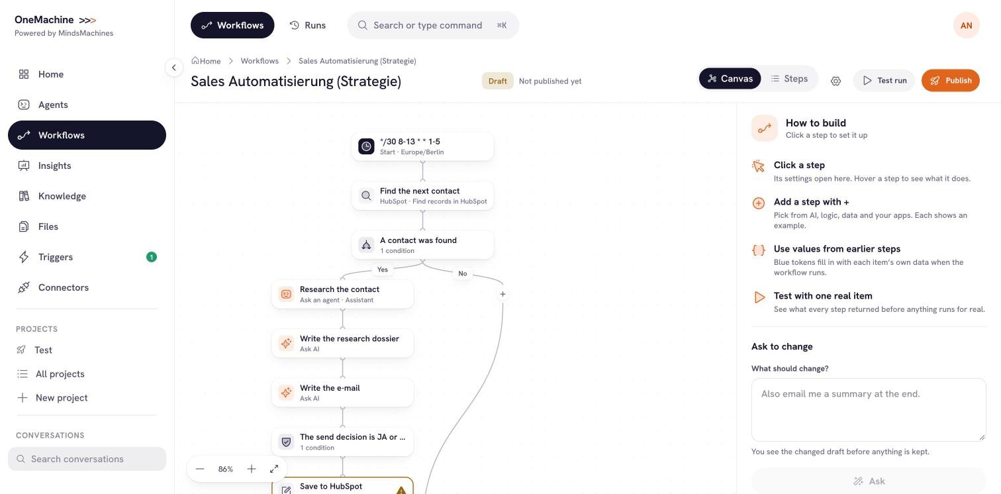This screenshot has height=494, width=1001.
Task: Click the zoom in plus icon
Action: click(252, 469)
